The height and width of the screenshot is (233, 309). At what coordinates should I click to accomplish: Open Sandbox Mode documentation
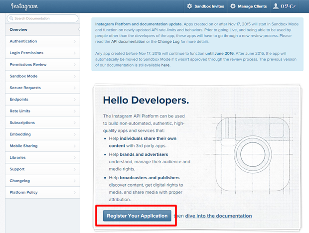click(42, 76)
